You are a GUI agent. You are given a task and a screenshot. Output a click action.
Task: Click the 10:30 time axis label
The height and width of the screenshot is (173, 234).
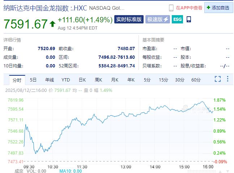coord(53,167)
